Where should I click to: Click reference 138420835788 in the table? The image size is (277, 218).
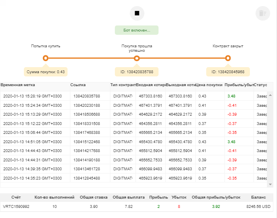click(x=87, y=96)
